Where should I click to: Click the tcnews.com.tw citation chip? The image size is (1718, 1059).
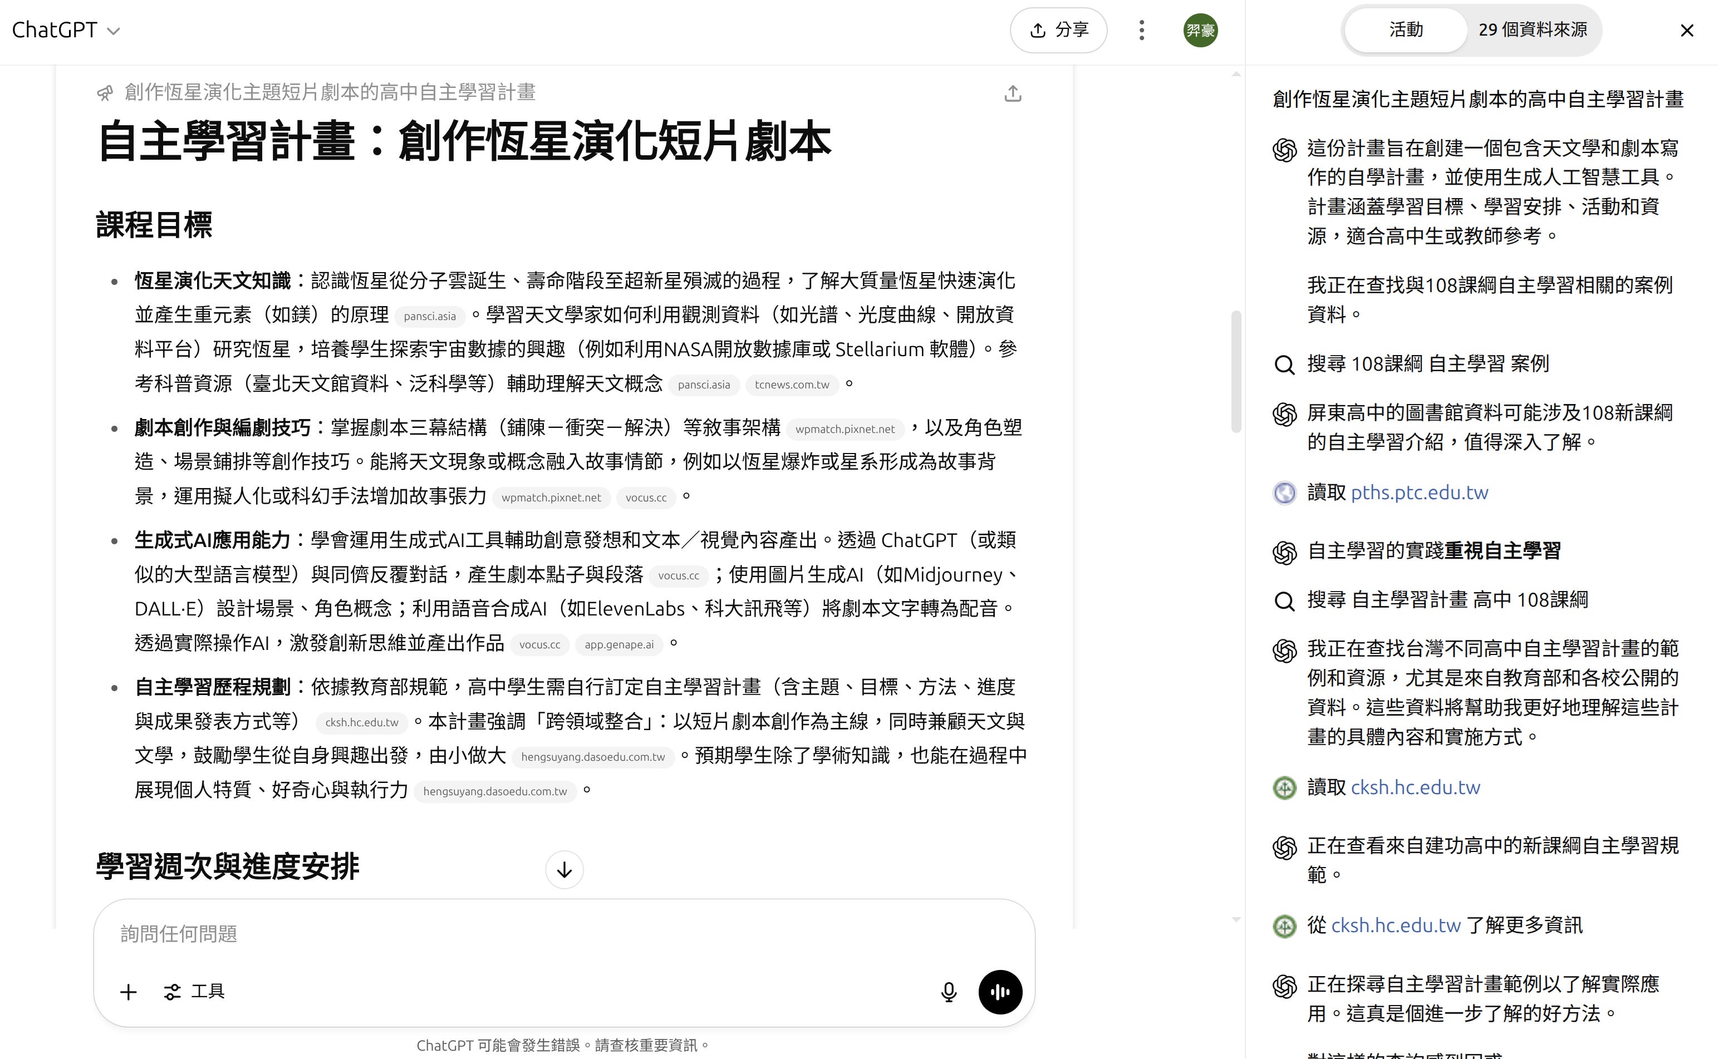point(792,385)
